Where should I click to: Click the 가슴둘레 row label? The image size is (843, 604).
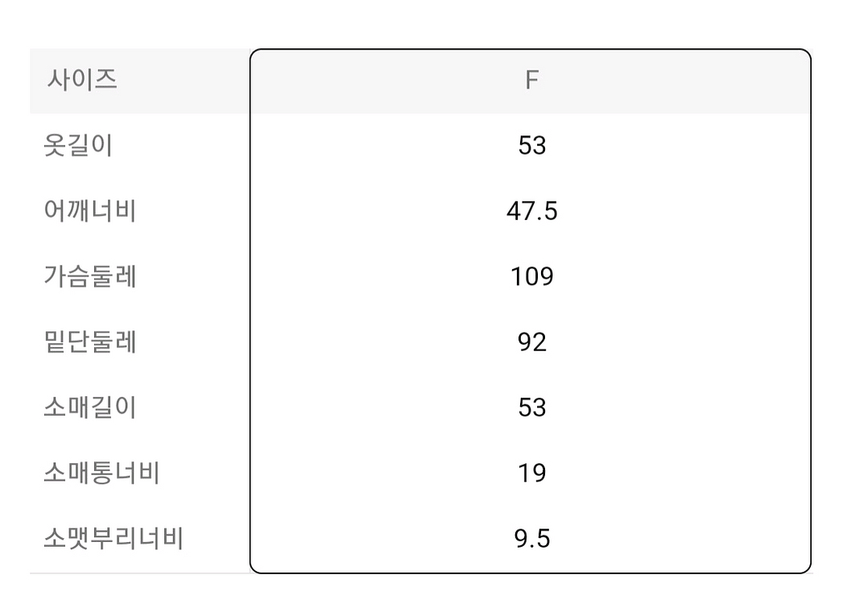(90, 276)
